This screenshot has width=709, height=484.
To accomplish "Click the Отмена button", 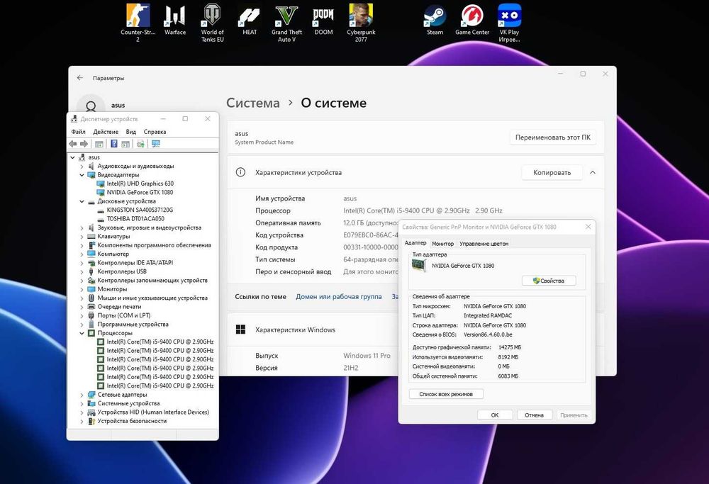I will (534, 415).
